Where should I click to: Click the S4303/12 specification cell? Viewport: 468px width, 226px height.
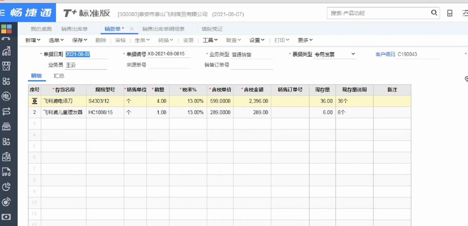click(x=105, y=101)
